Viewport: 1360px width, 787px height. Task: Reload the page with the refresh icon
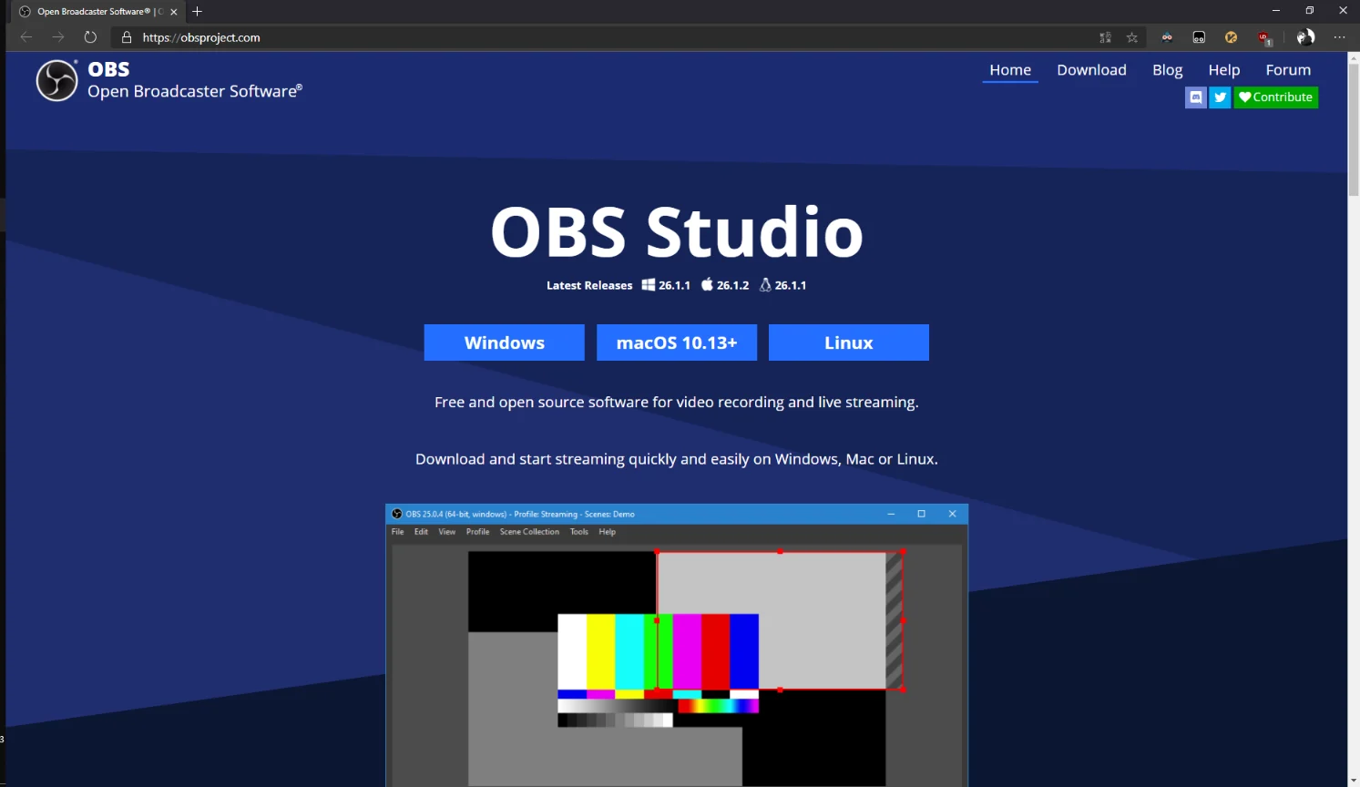click(90, 37)
